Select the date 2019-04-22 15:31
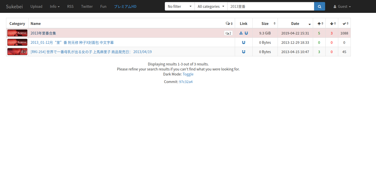 pyautogui.click(x=295, y=33)
